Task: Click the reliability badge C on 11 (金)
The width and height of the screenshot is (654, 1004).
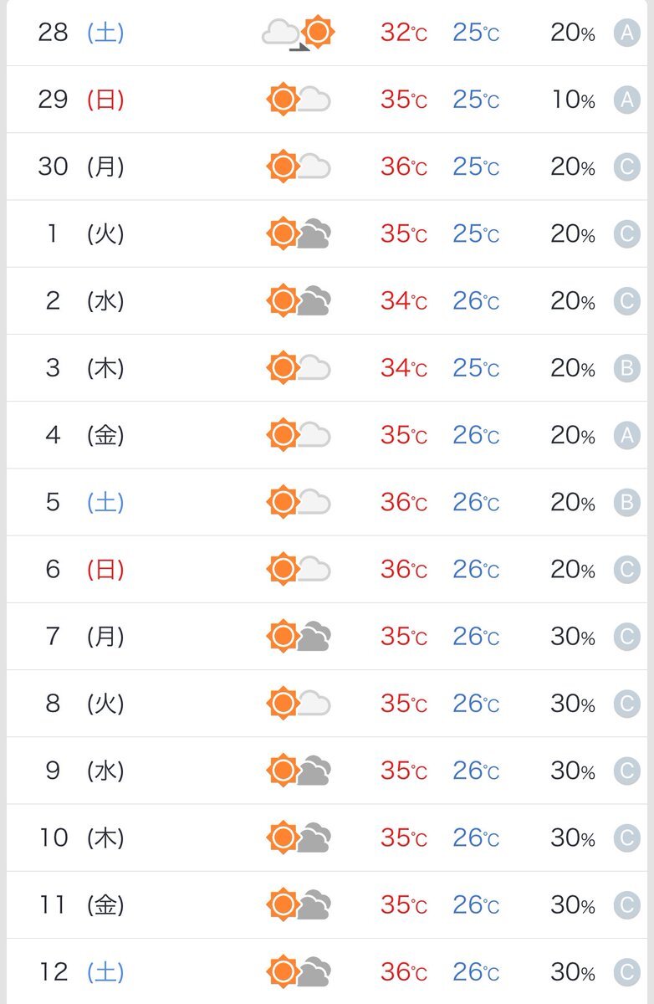Action: [626, 904]
